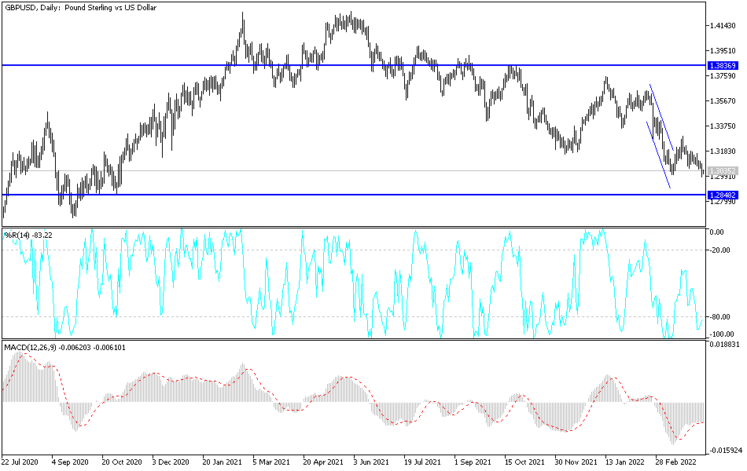
Task: Click the %R(14) -83.22 indicator label
Action: pyautogui.click(x=28, y=235)
